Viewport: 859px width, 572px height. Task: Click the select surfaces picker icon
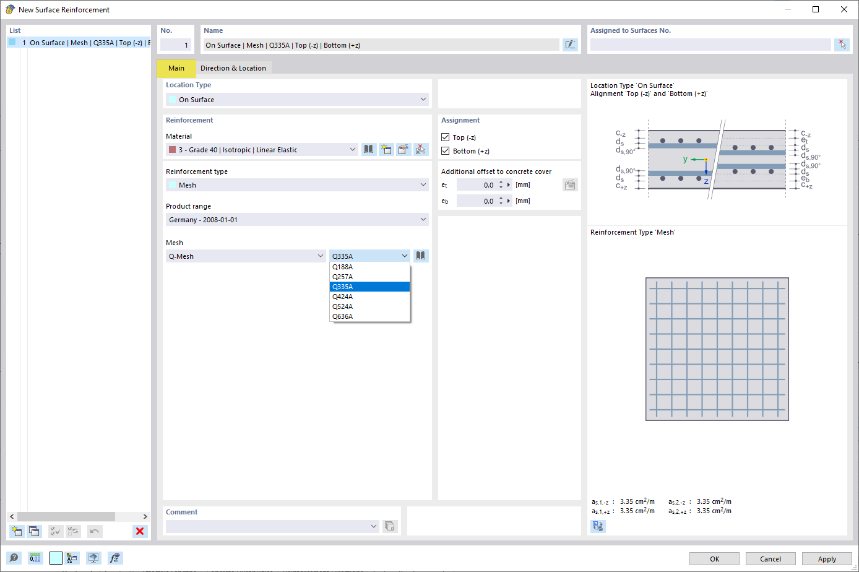[x=842, y=45]
